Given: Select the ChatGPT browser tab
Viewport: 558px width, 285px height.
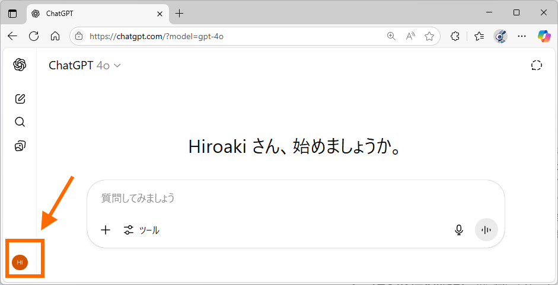Looking at the screenshot, I should point(97,14).
